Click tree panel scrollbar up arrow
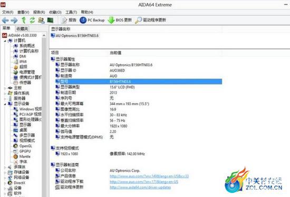This screenshot has width=290, height=197. [44, 35]
